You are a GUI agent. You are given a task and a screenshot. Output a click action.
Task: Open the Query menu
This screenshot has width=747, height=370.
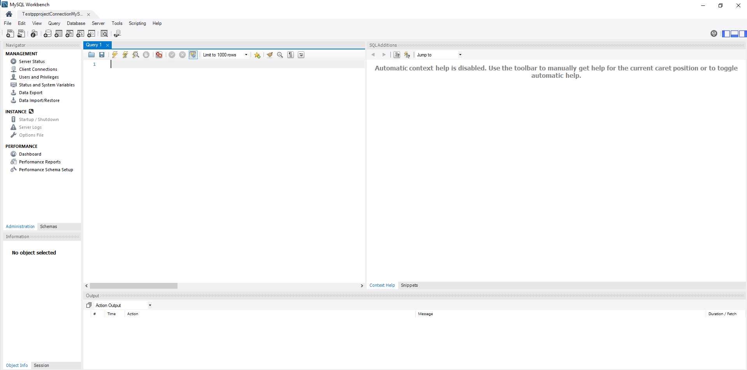click(54, 23)
